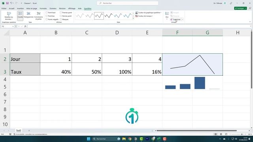Open Couleur de marque dropdown
The height and width of the screenshot is (142, 253).
tap(144, 16)
